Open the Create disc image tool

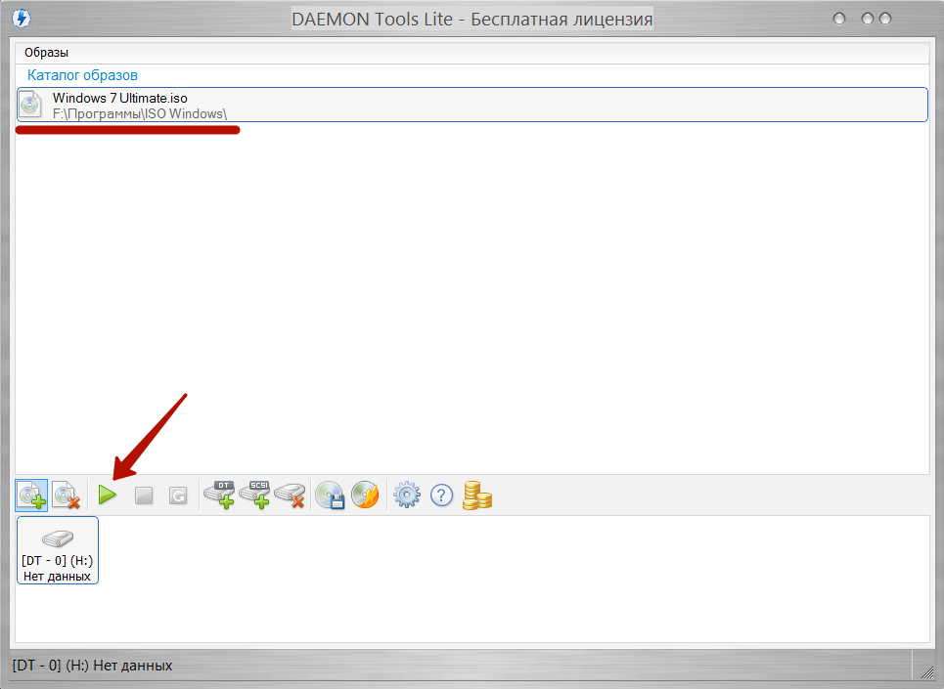point(330,496)
